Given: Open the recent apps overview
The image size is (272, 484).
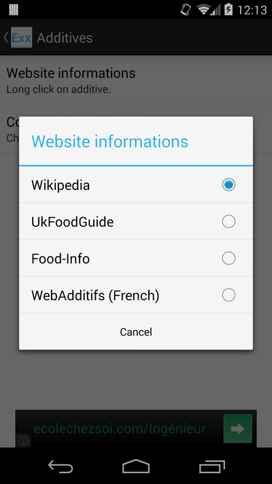Looking at the screenshot, I should point(212,466).
